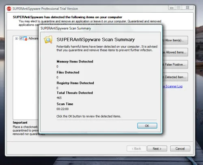Click the Detected Item... button
Screen dimensions: 203x165
tap(175, 77)
